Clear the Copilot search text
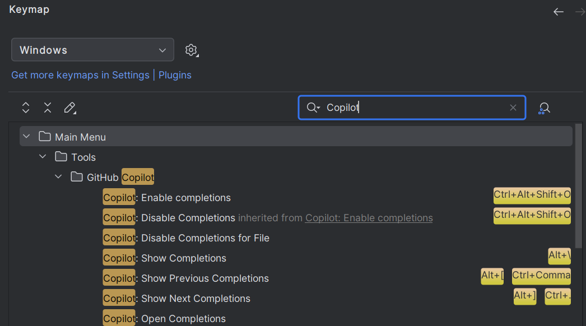Viewport: 586px width, 326px height. pyautogui.click(x=513, y=108)
